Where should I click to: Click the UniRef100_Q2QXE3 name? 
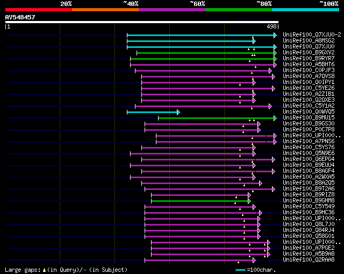pyautogui.click(x=309, y=100)
